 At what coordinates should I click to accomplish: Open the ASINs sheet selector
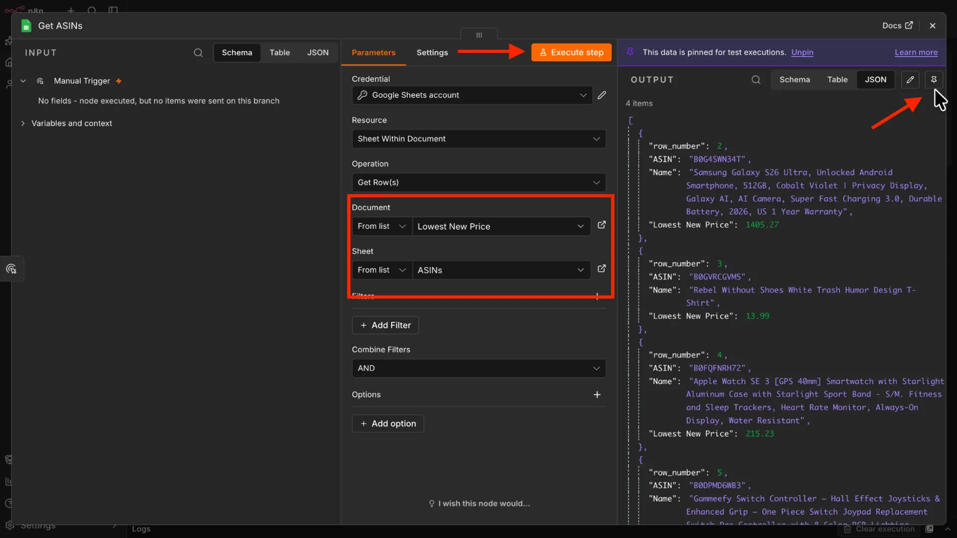501,270
